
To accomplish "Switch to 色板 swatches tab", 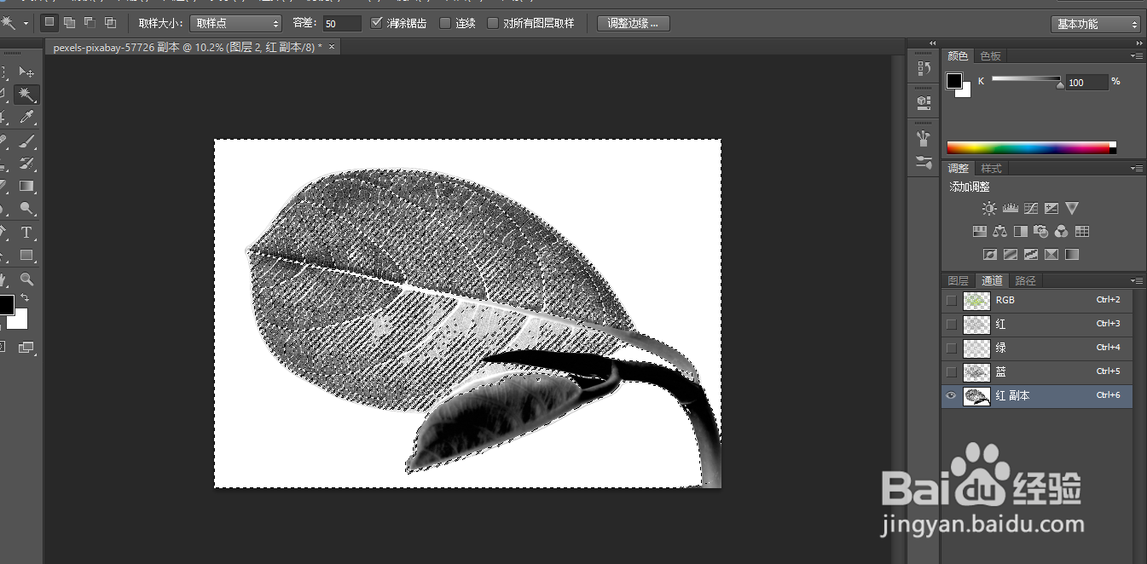I will coord(990,55).
